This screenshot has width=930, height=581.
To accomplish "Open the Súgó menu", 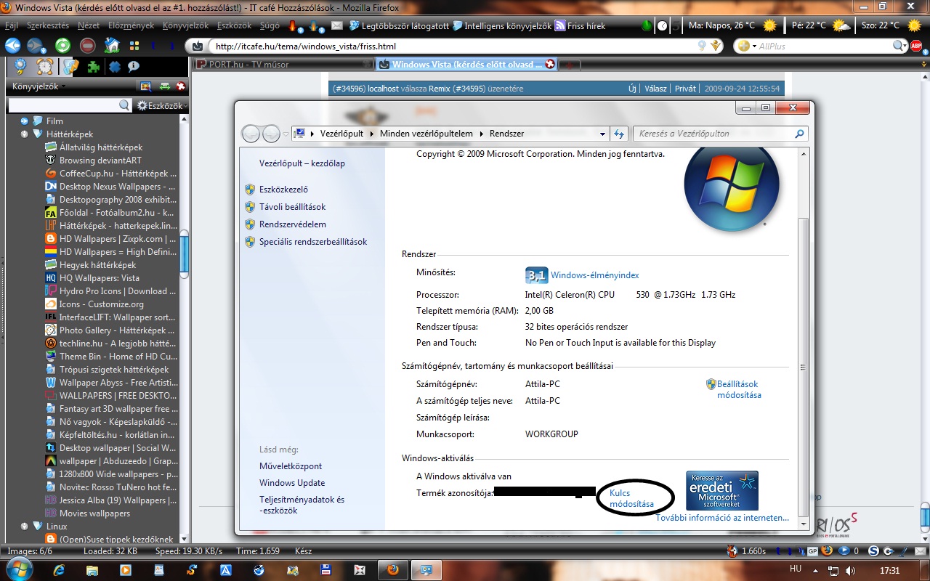I will pyautogui.click(x=269, y=25).
